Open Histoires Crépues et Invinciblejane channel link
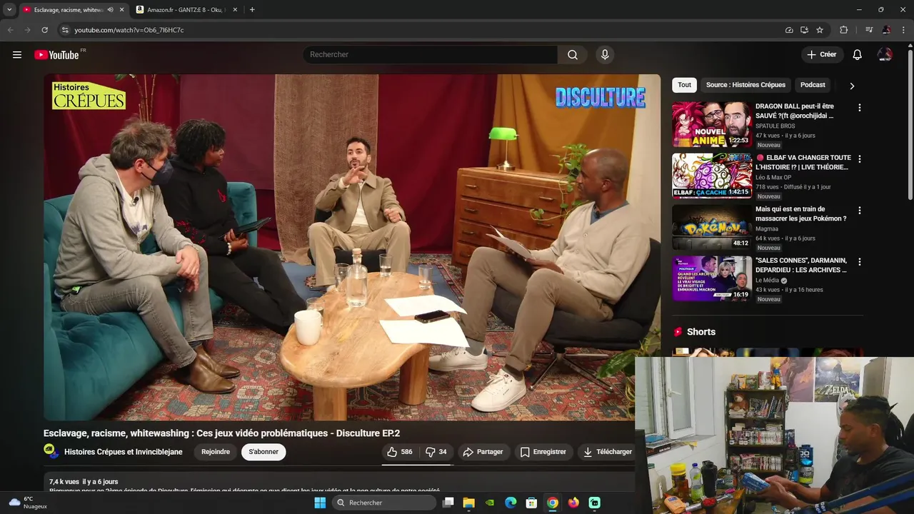Viewport: 914px width, 514px height. [124, 452]
